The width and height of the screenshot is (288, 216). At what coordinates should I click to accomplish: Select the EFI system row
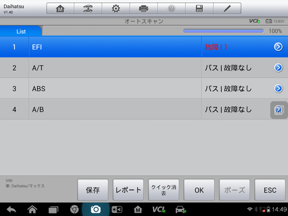pos(144,47)
